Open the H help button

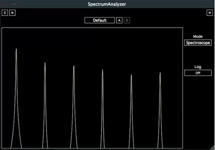click(x=210, y=13)
